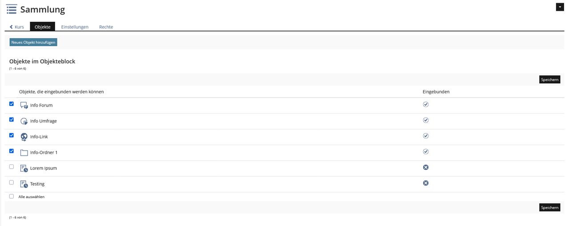The height and width of the screenshot is (226, 569).
Task: Click the embedded checkmark for Info Forum
Action: point(425,105)
